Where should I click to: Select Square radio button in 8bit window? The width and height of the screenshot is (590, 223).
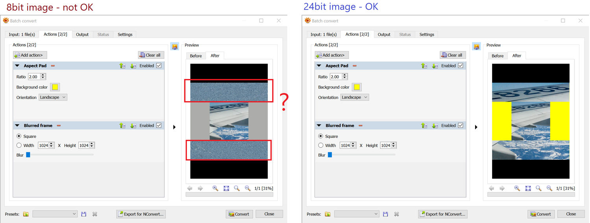pyautogui.click(x=19, y=136)
